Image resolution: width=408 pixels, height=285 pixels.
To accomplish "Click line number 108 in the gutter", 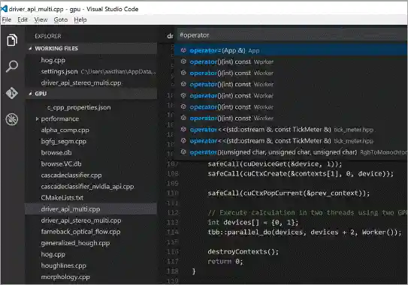I will click(173, 174).
